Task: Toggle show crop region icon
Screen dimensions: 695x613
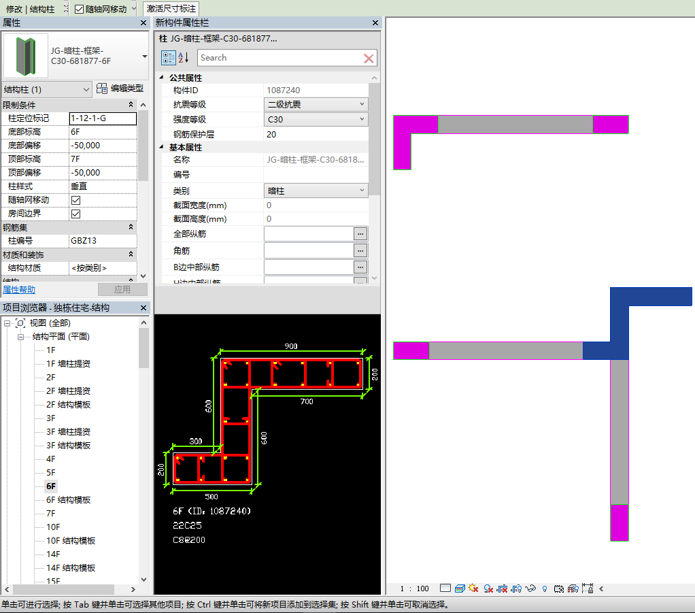Action: click(x=516, y=589)
